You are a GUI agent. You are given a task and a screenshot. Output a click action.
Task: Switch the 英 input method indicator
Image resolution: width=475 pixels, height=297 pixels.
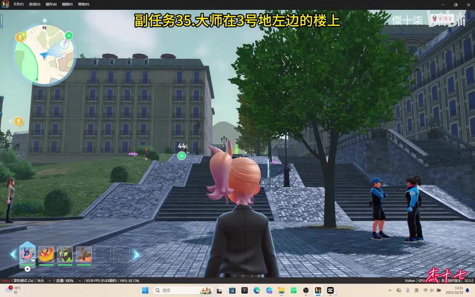coord(416,290)
